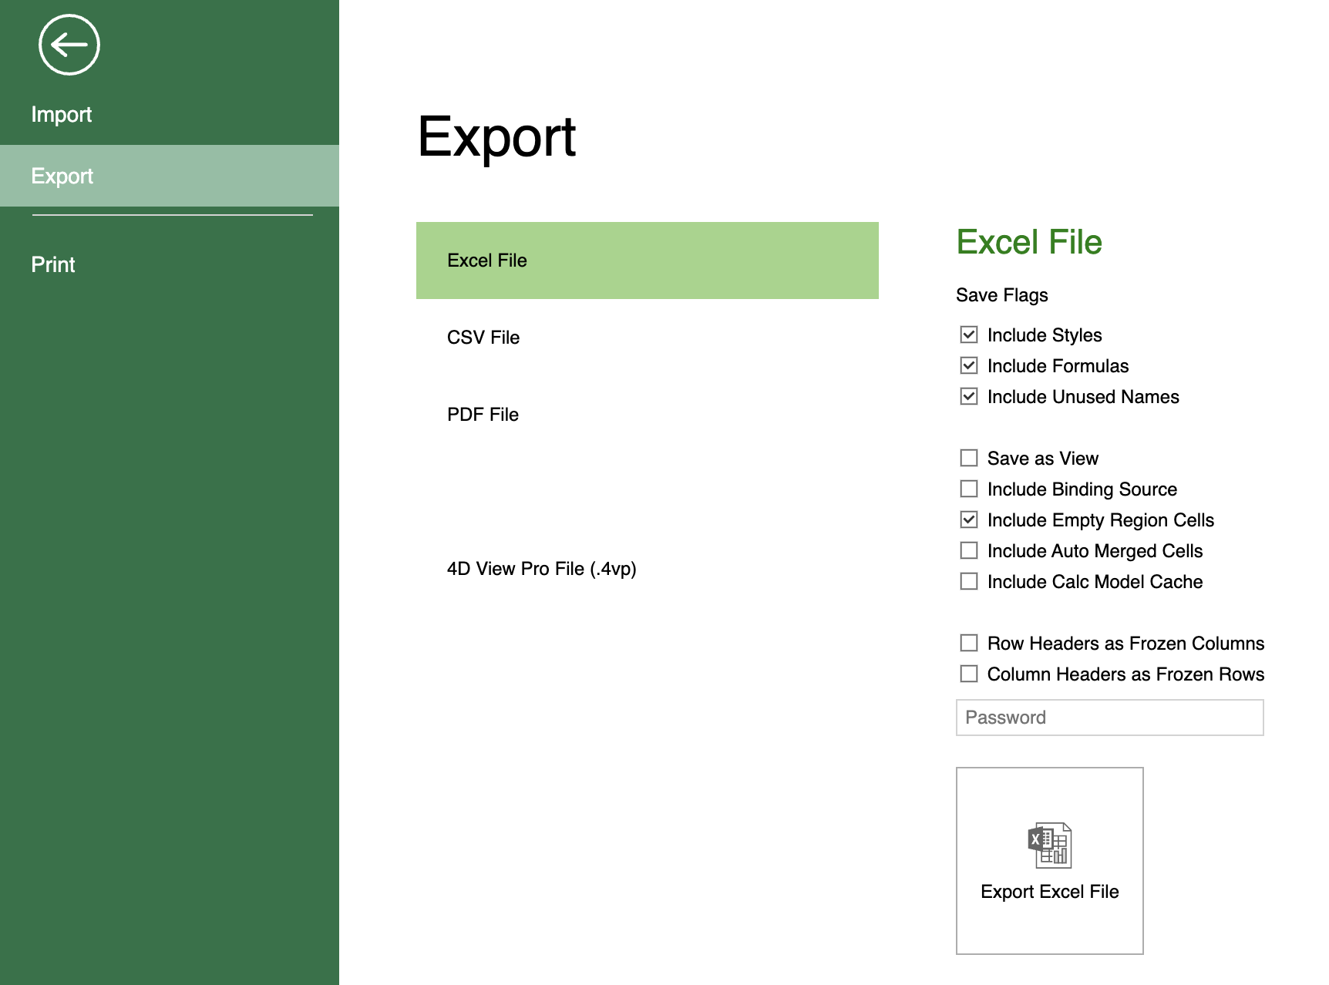
Task: Choose 4D View Pro File (.4vp) format
Action: click(648, 569)
